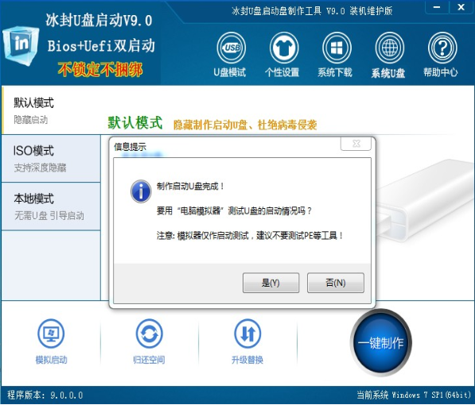The image size is (475, 405).
Task: Start with the 一键制作 round button
Action: pyautogui.click(x=381, y=343)
